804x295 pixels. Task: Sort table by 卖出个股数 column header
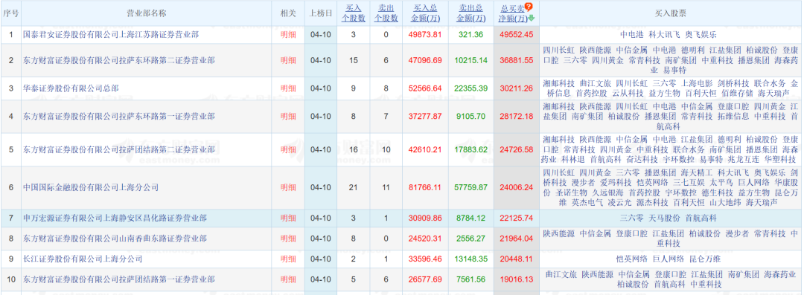[x=388, y=13]
